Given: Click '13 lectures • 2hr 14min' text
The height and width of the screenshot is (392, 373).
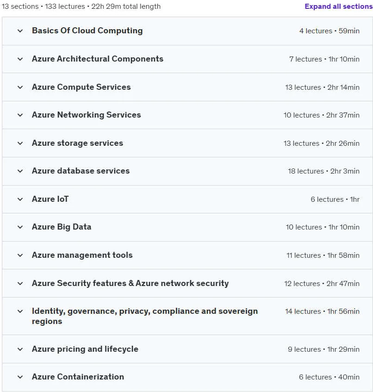Looking at the screenshot, I should [323, 87].
